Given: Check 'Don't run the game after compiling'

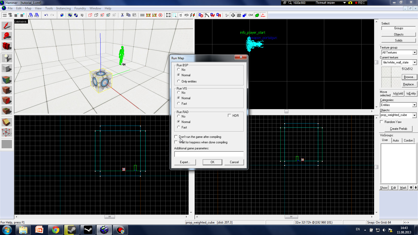Looking at the screenshot, I should pyautogui.click(x=176, y=137).
